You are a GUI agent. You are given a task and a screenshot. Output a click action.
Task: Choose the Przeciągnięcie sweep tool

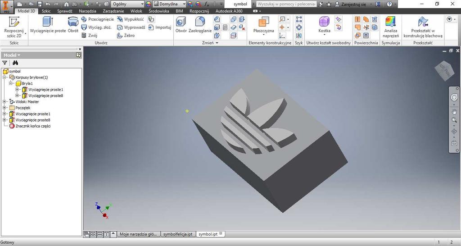pyautogui.click(x=97, y=19)
